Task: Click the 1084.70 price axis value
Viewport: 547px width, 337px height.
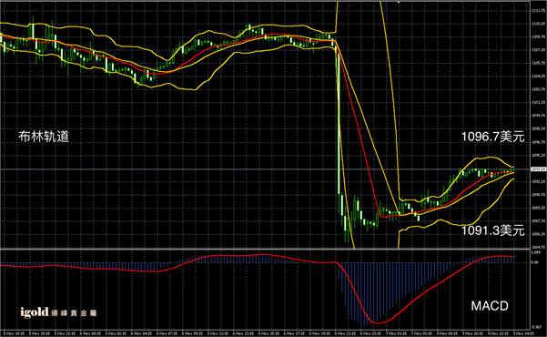Action: (537, 247)
